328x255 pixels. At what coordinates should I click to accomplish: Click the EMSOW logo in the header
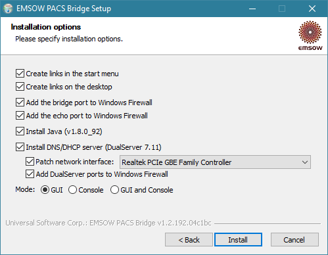coord(310,35)
